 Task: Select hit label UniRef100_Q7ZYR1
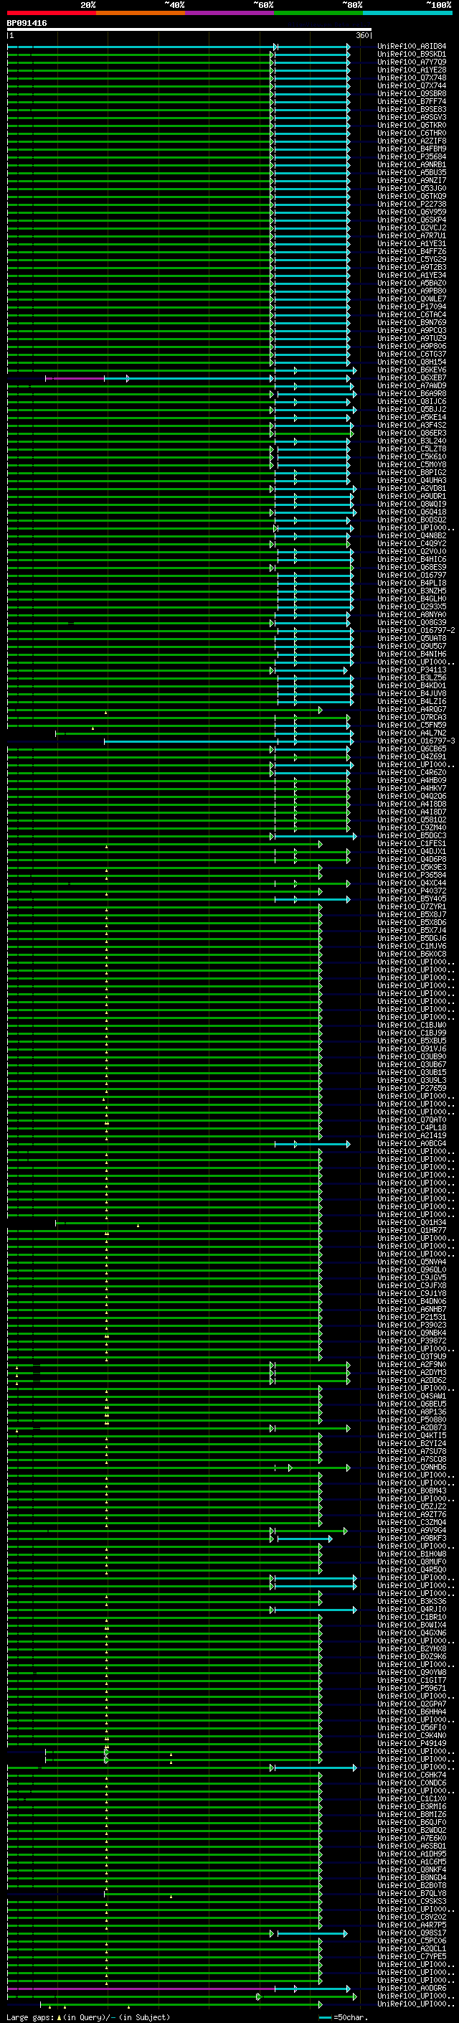click(x=412, y=906)
